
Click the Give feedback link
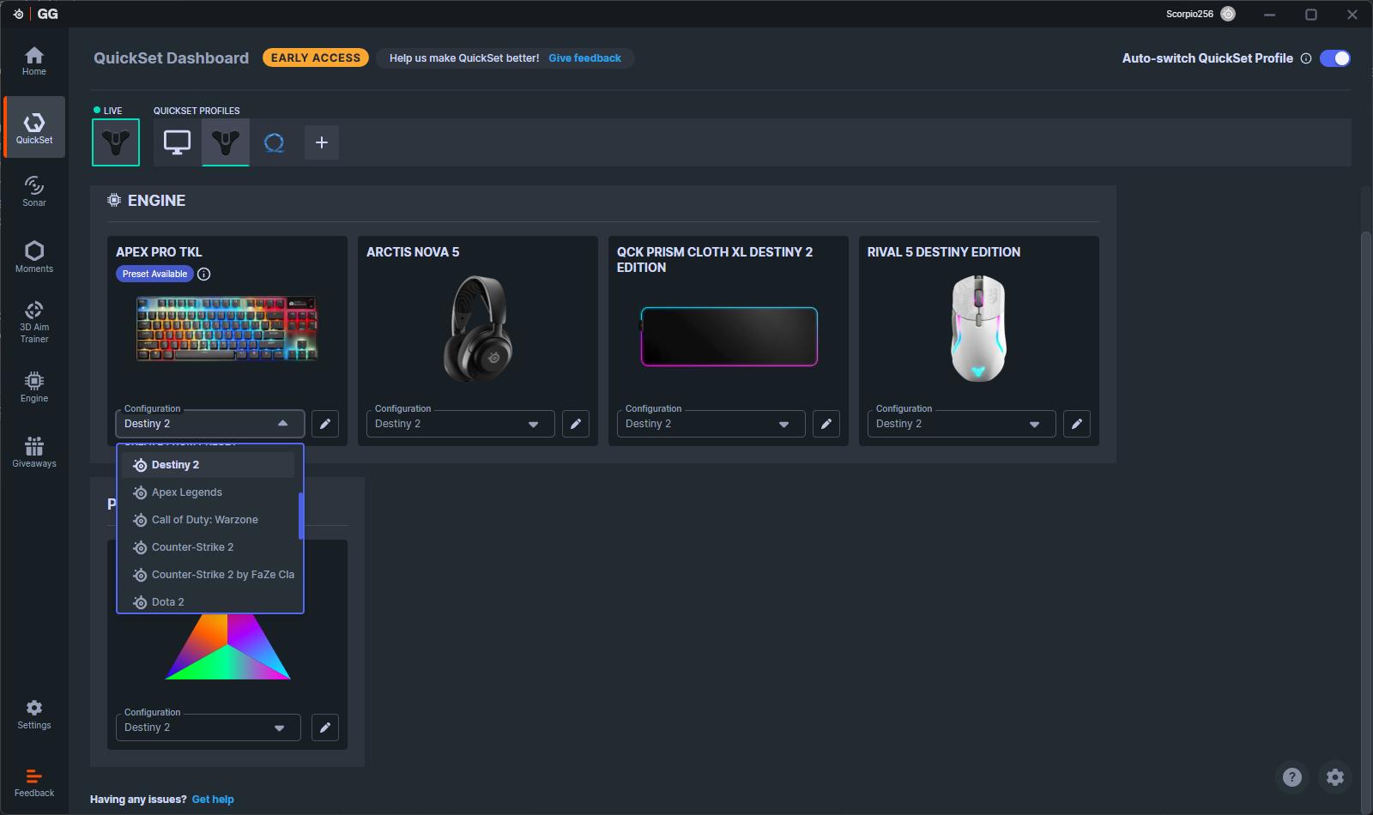coord(584,58)
